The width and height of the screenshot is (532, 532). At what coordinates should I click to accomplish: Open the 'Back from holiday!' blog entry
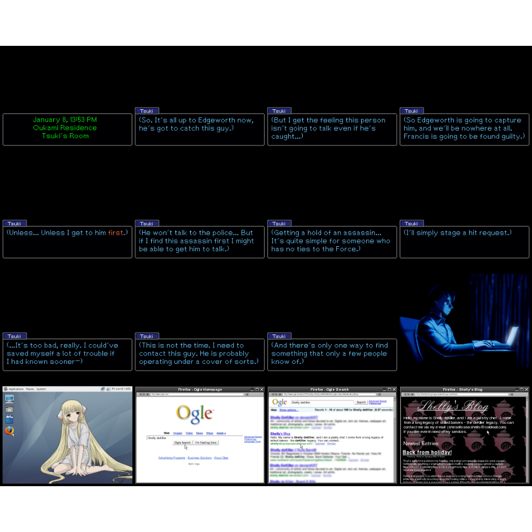(x=427, y=452)
